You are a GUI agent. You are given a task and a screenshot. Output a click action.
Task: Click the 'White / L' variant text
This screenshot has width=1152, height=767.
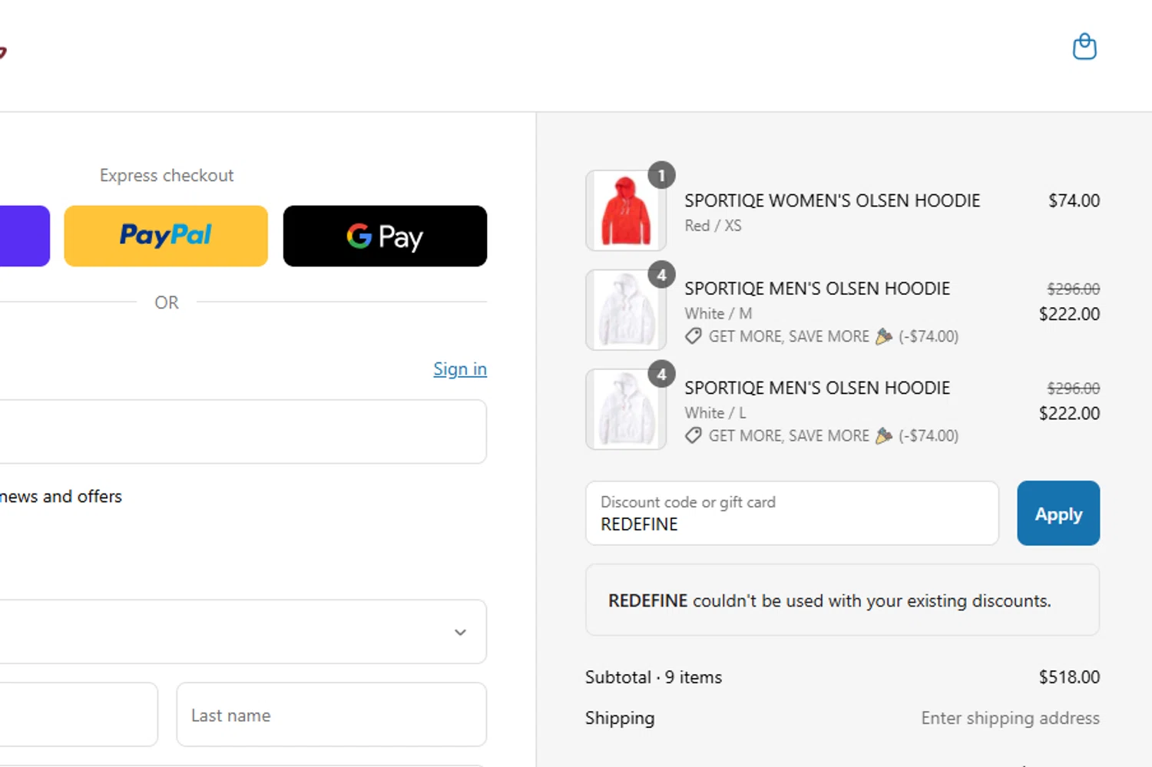click(716, 413)
